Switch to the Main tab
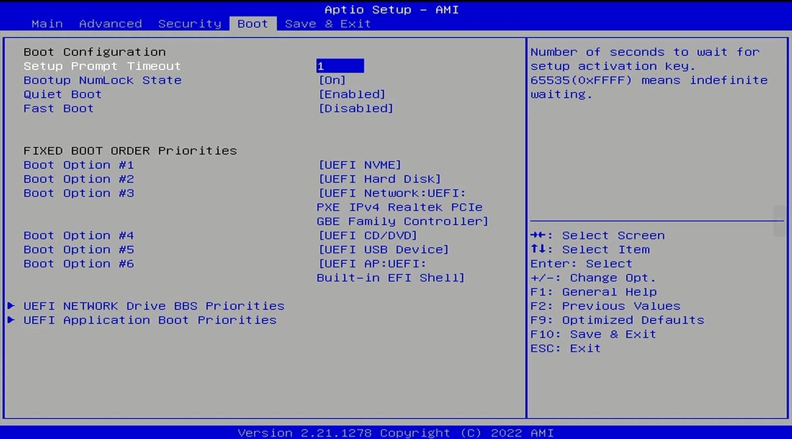 47,24
